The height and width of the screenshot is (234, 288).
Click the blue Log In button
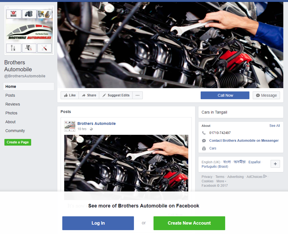pyautogui.click(x=98, y=223)
